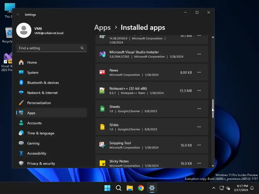Image resolution: width=259 pixels, height=194 pixels.
Task: Click the Notepad++ (32-bit x86) name
Action: tap(128, 88)
